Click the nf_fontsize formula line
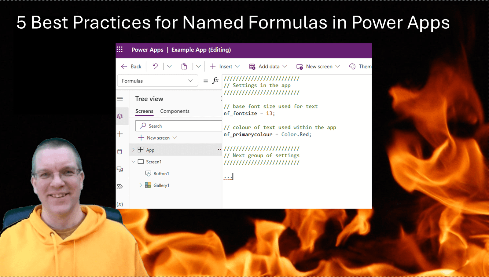The image size is (489, 277). tap(249, 113)
